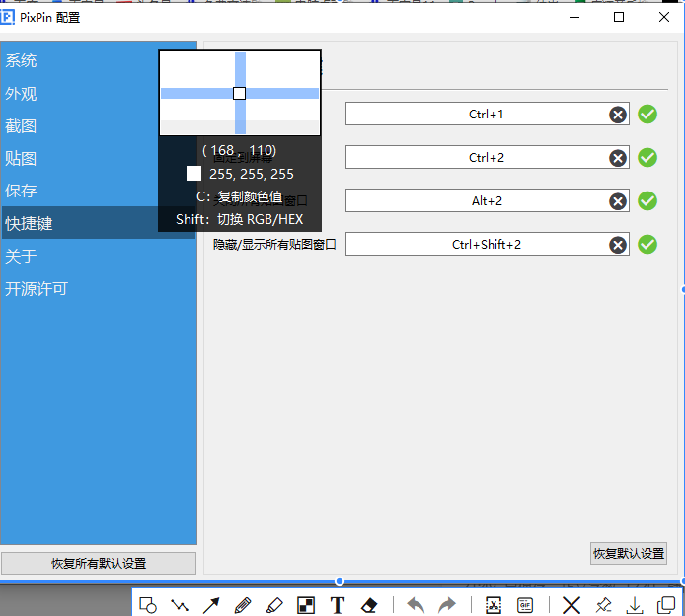Select the polyline tool
The image size is (685, 616).
(180, 605)
